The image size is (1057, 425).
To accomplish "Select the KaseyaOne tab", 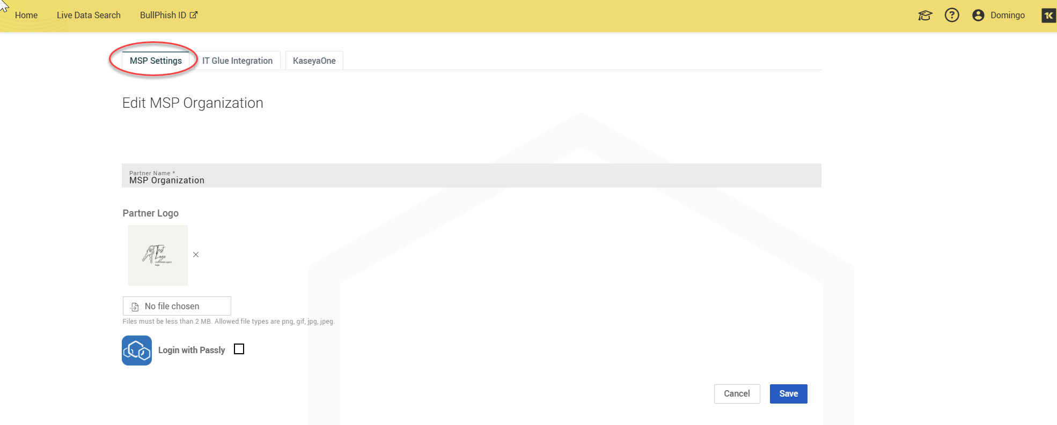I will pos(314,61).
